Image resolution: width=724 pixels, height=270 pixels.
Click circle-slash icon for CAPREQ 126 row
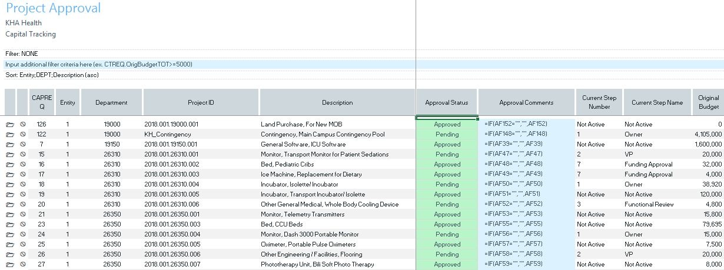tap(23, 125)
